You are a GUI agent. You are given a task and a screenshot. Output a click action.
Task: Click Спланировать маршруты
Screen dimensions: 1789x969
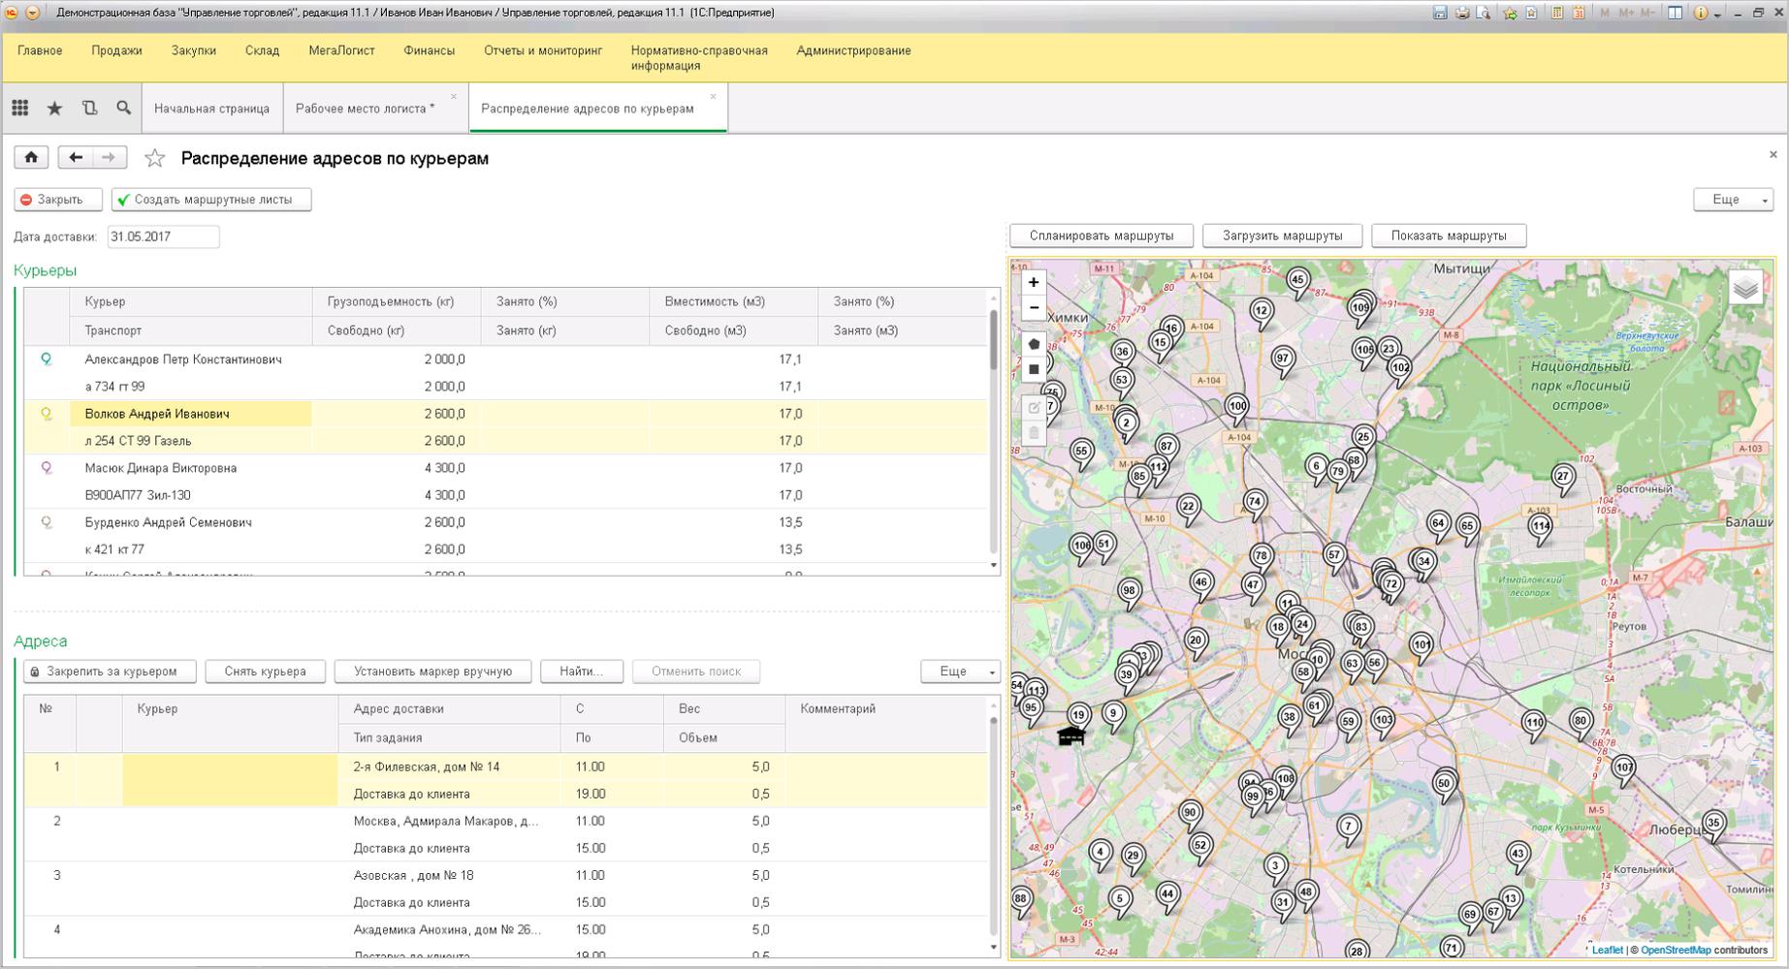[1102, 235]
